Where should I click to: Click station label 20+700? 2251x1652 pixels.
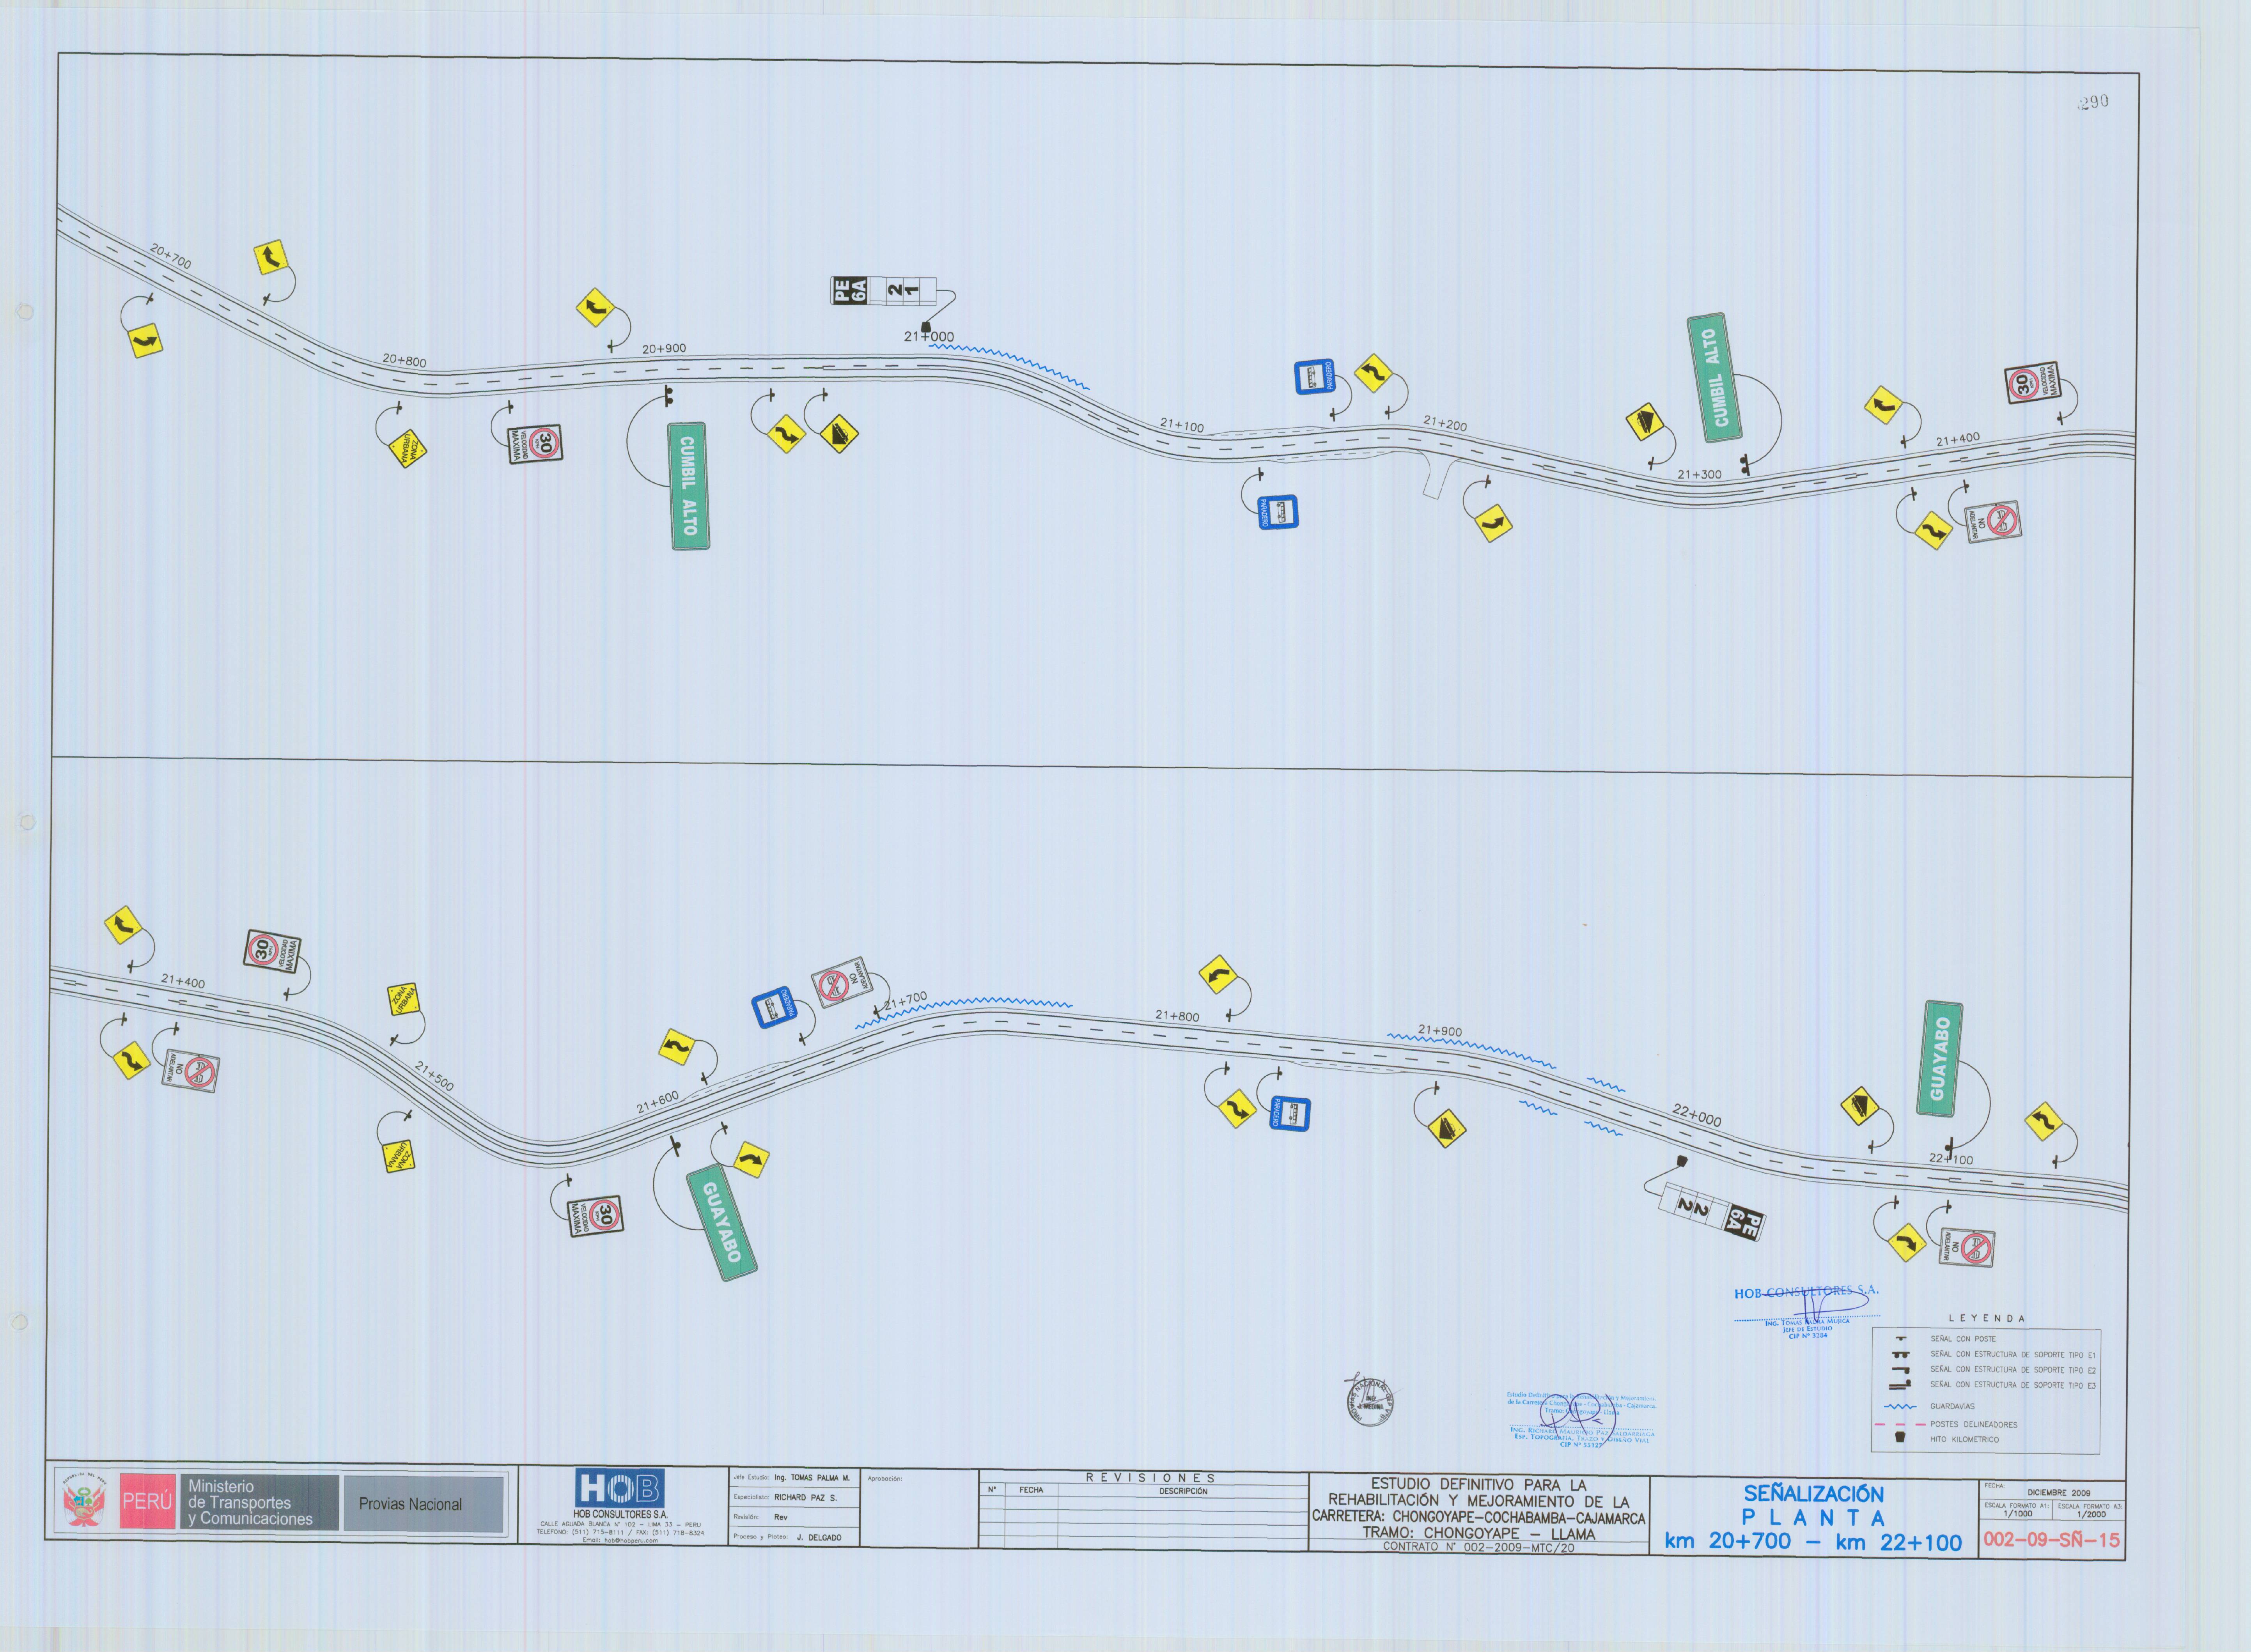pyautogui.click(x=170, y=256)
